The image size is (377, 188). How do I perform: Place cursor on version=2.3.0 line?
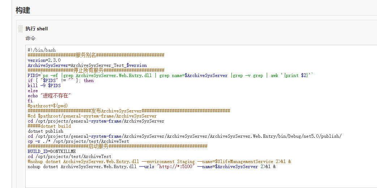(44, 60)
